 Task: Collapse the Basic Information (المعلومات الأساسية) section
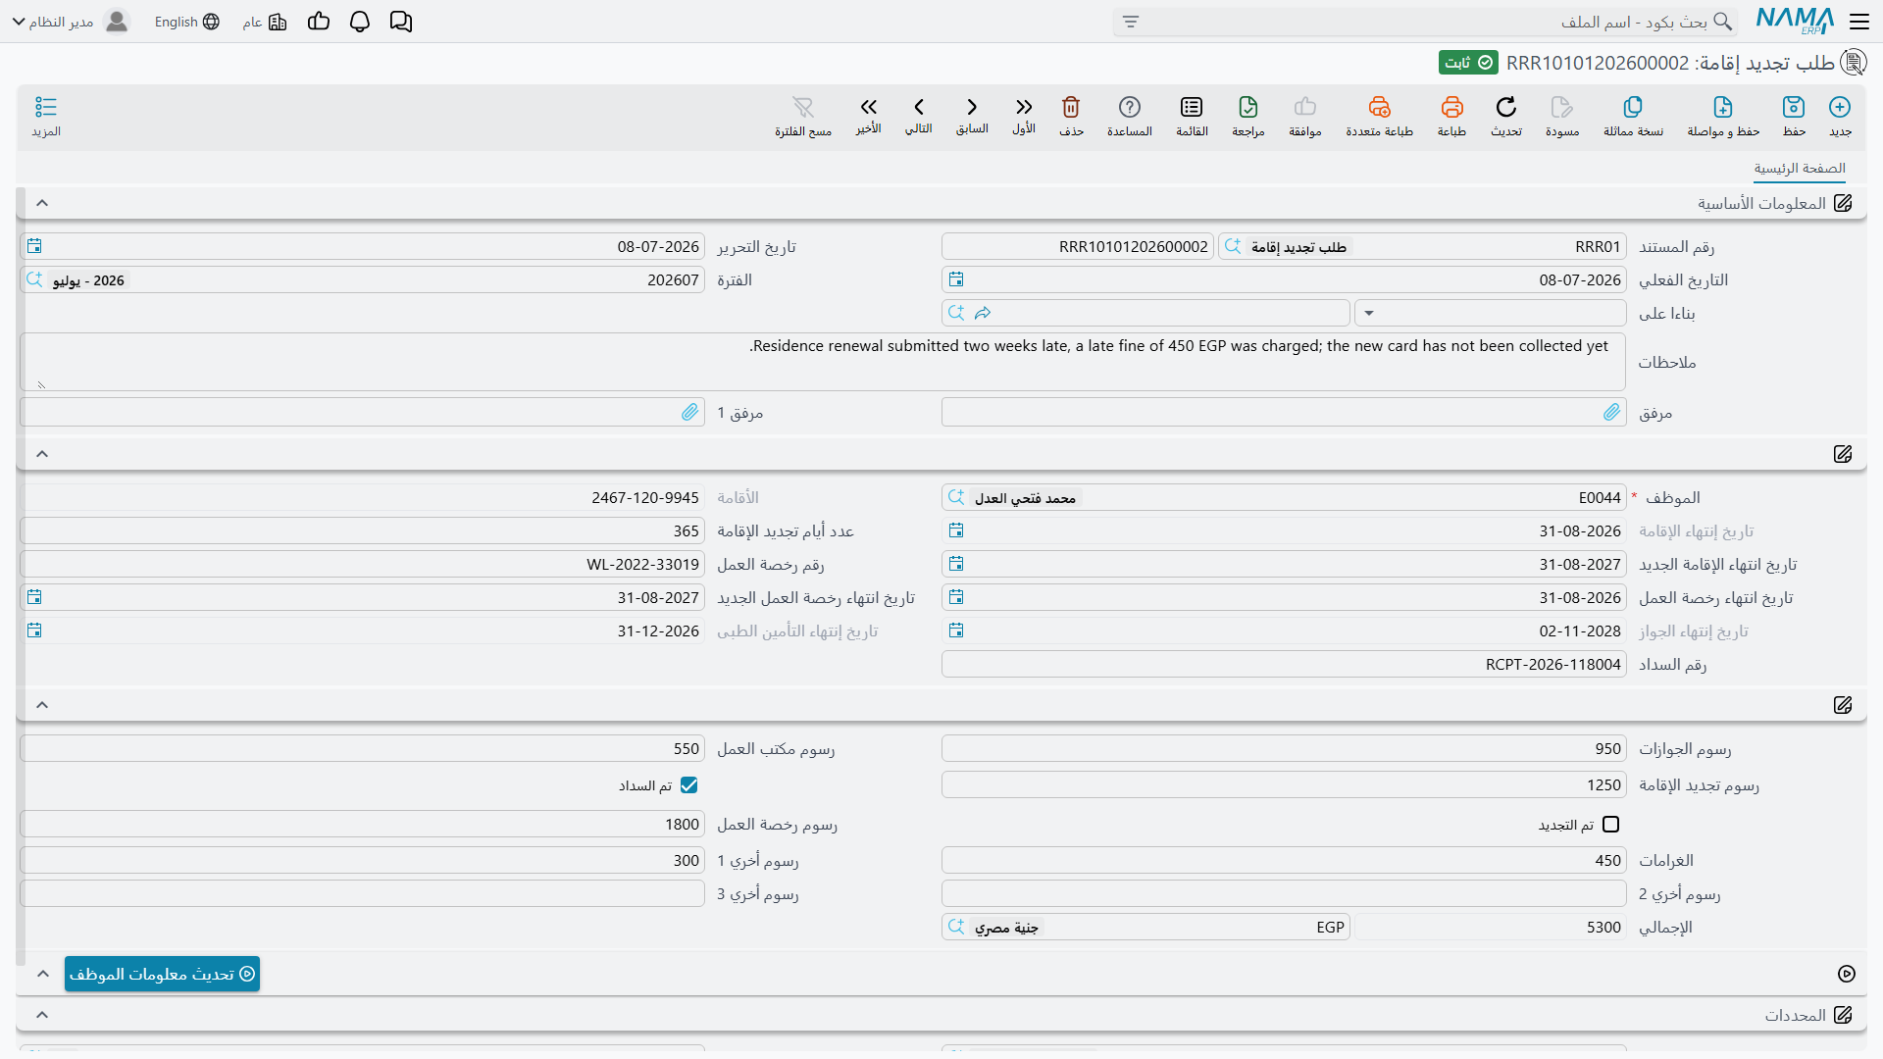[42, 203]
